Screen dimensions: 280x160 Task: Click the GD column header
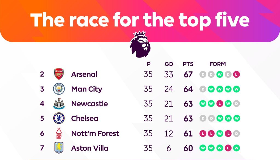pos(169,64)
